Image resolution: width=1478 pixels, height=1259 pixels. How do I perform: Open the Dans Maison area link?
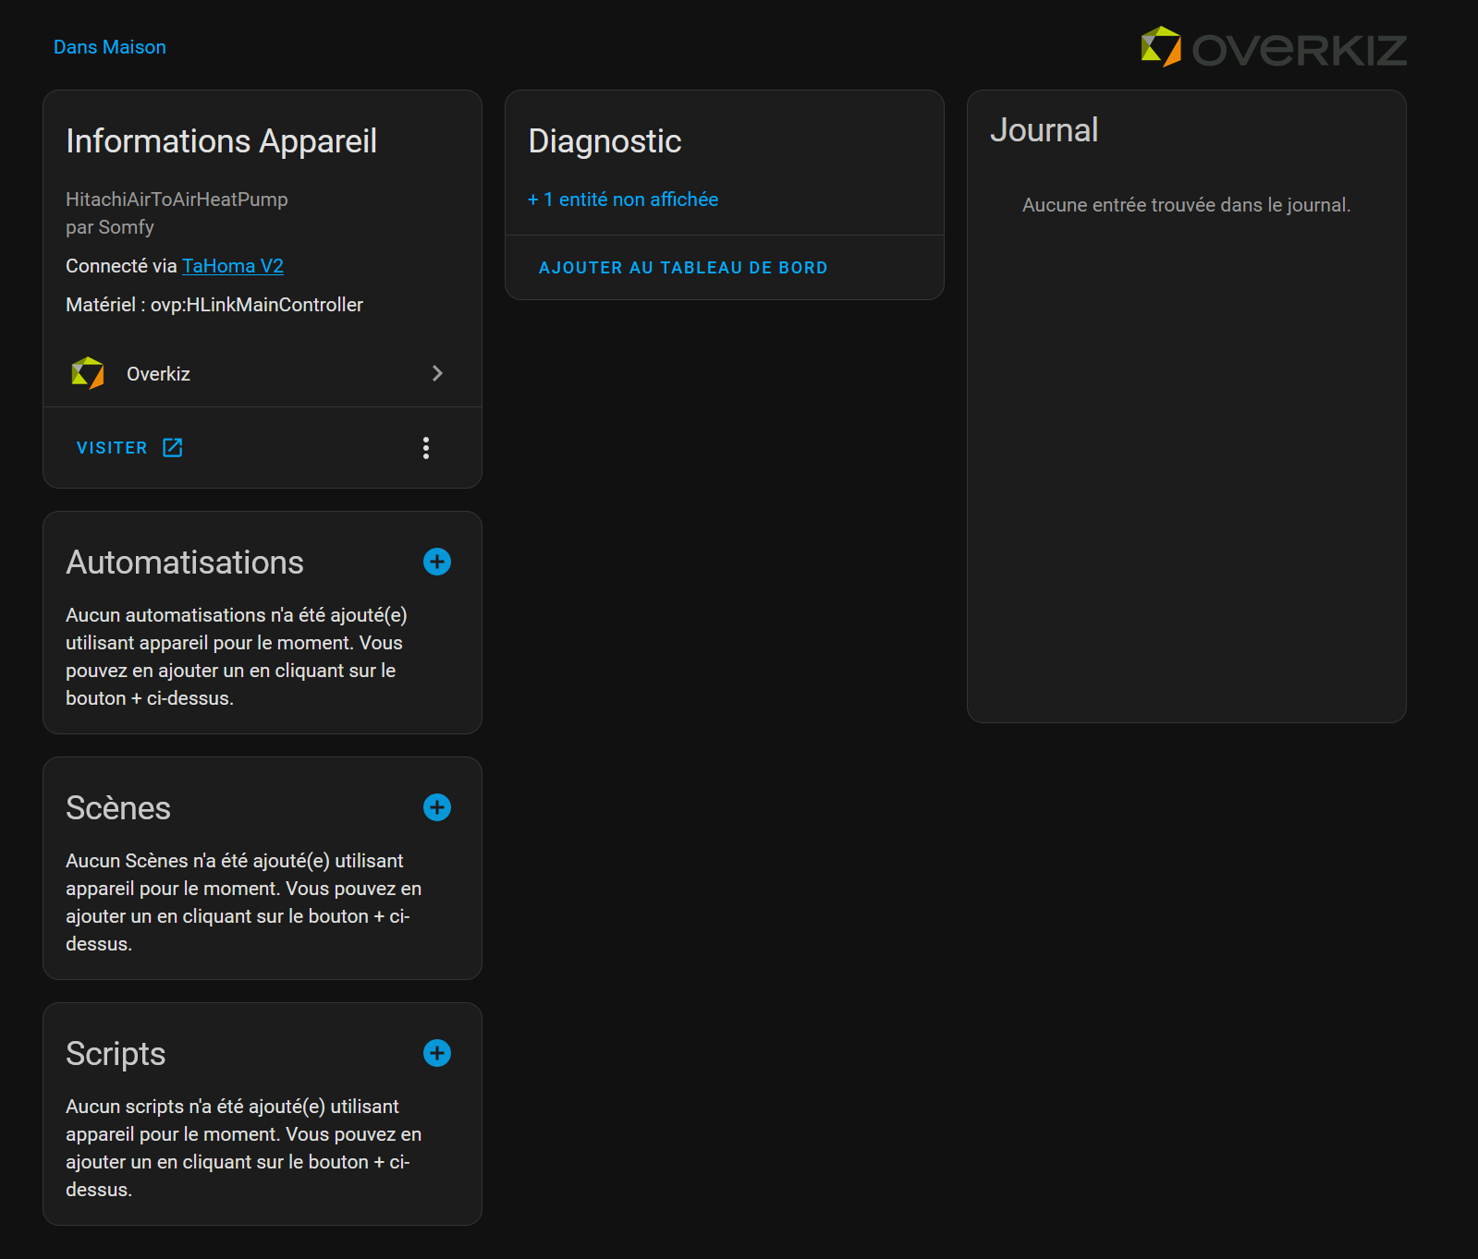click(x=110, y=47)
